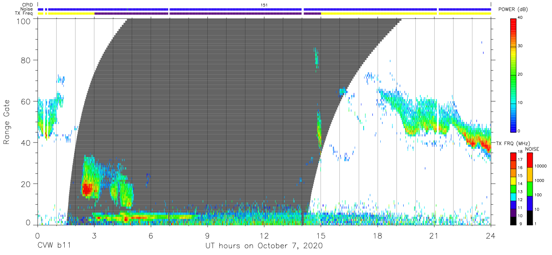Click the 1000 noise legend label
Viewport: 552px width, 255px height.
(540, 180)
